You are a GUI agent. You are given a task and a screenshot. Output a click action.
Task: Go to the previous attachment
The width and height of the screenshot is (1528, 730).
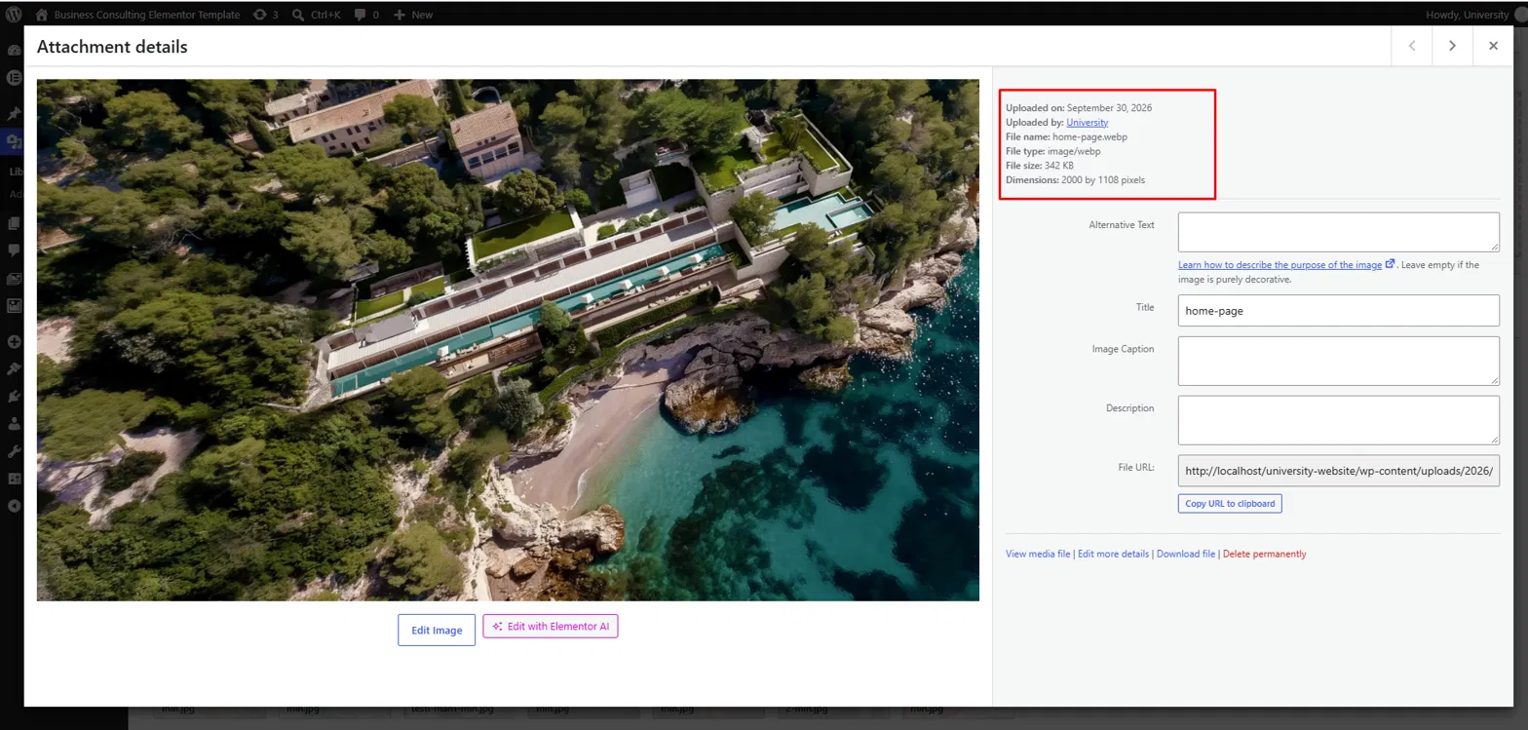[x=1412, y=46]
